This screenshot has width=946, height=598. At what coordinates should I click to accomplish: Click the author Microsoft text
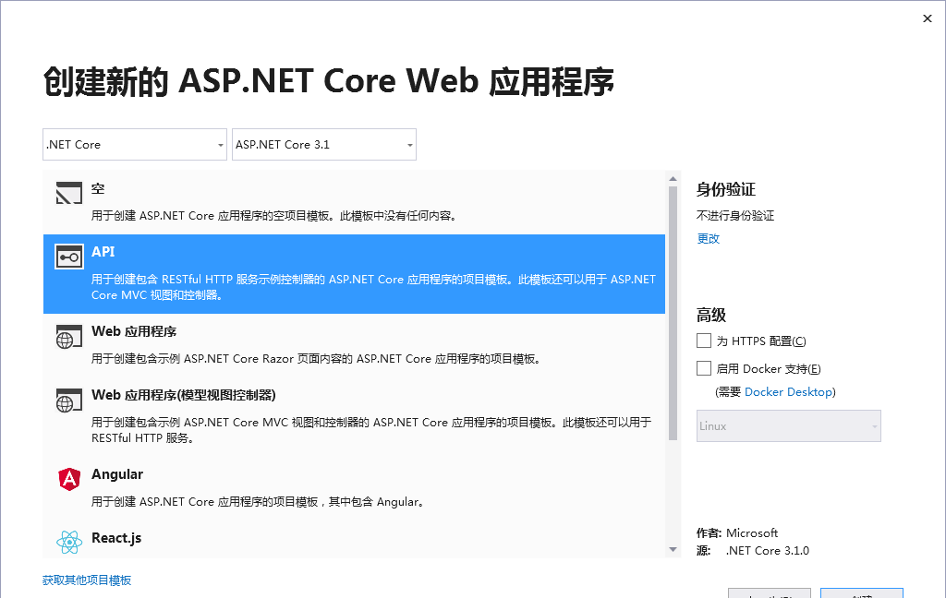pyautogui.click(x=752, y=532)
